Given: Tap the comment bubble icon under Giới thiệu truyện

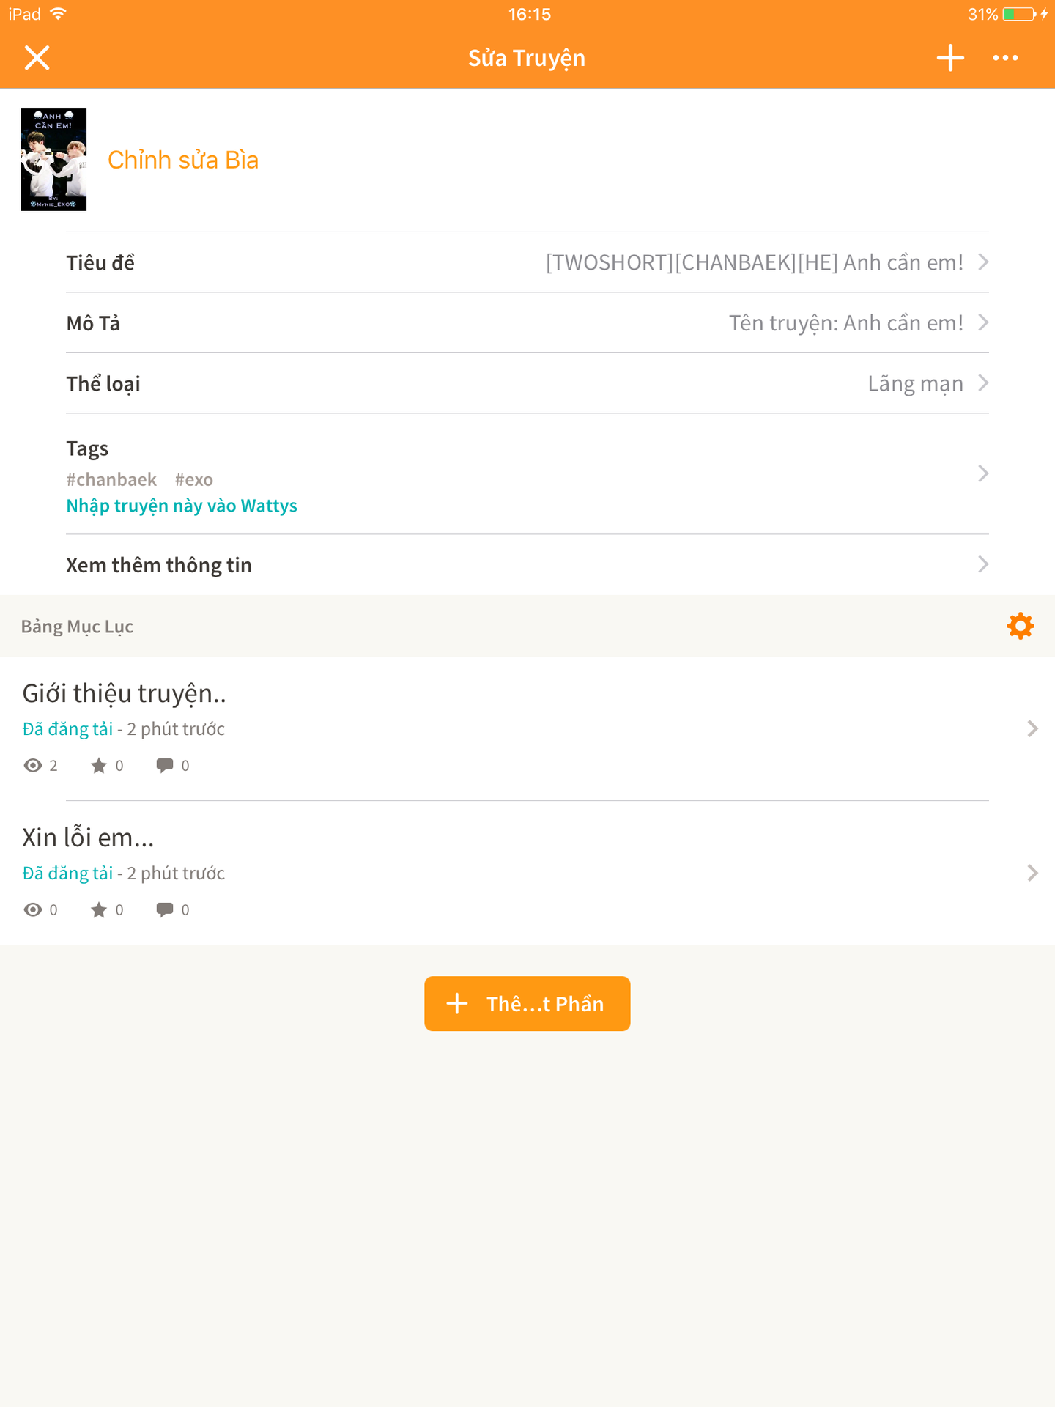Looking at the screenshot, I should [x=165, y=765].
